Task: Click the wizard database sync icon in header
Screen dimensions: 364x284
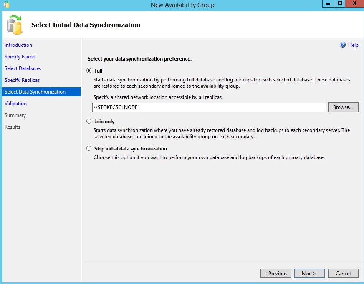Action: click(x=15, y=25)
